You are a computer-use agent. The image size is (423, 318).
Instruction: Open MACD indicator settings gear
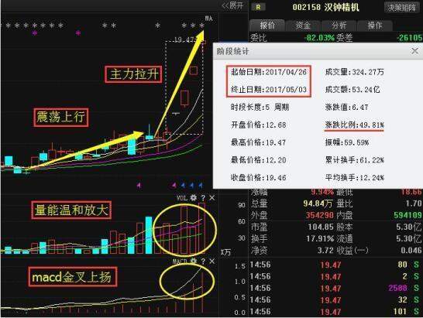click(194, 261)
